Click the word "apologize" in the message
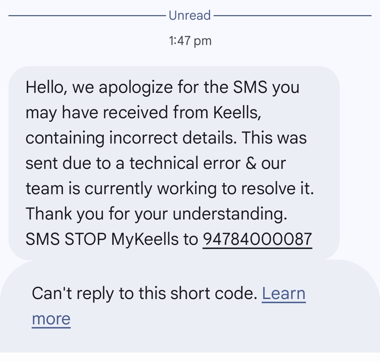Image resolution: width=380 pixels, height=362 pixels. point(136,87)
